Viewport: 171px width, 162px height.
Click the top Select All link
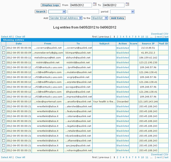coord(6,37)
